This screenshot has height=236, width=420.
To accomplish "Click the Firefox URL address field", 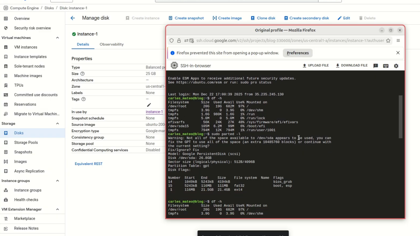I will click(290, 40).
